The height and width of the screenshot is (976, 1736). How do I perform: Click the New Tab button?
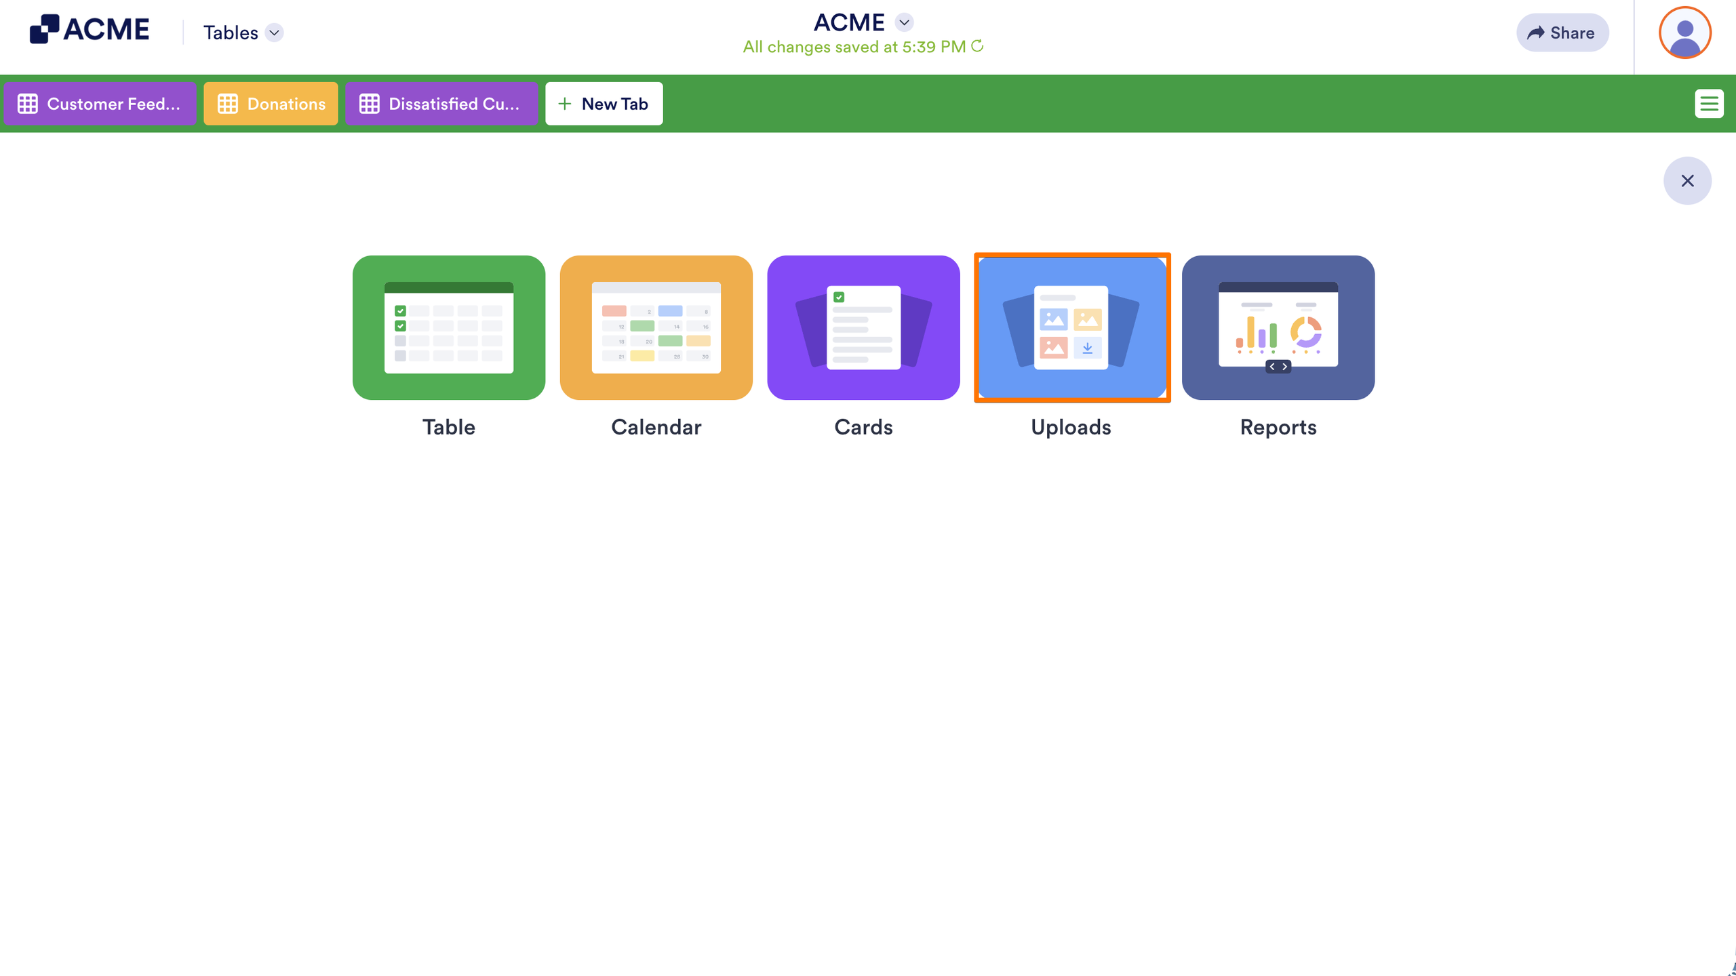(604, 104)
